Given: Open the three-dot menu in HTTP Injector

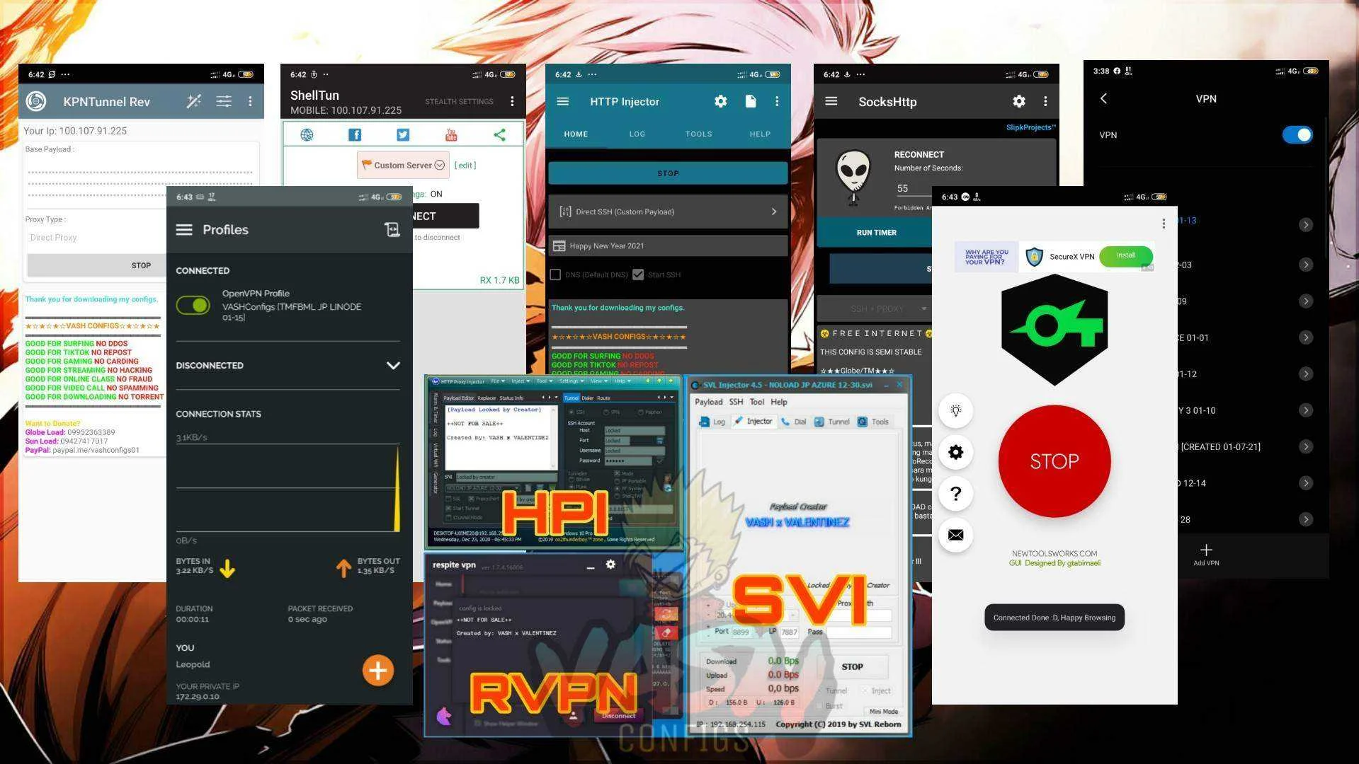Looking at the screenshot, I should [x=777, y=102].
